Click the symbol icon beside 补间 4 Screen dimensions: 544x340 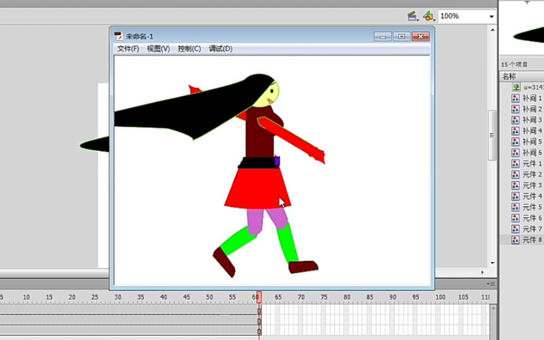pyautogui.click(x=516, y=131)
